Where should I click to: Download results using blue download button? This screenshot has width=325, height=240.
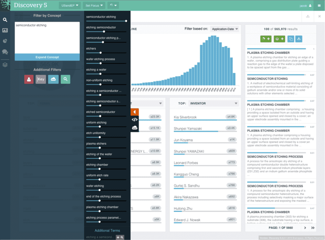(299, 39)
